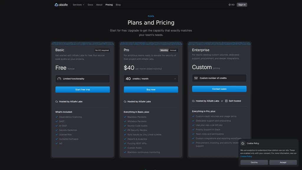
Task: Click Buy now button
Action: (x=151, y=90)
